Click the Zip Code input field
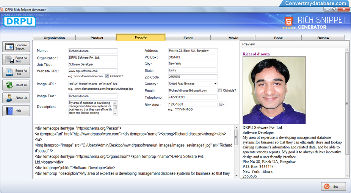Image resolution: width=351 pixels, height=193 pixels. tap(193, 77)
